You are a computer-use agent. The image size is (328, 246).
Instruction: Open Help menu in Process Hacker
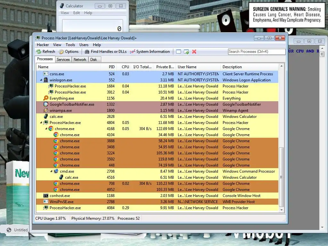click(97, 45)
